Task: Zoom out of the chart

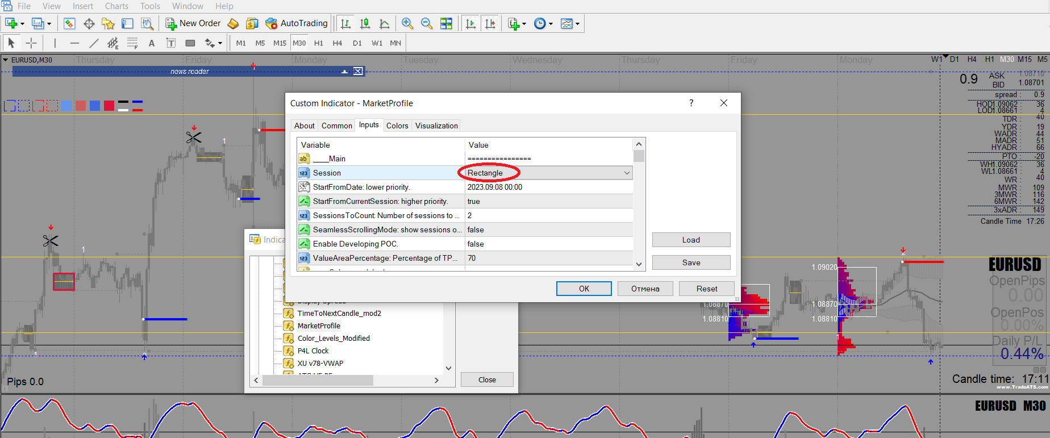Action: 427,23
